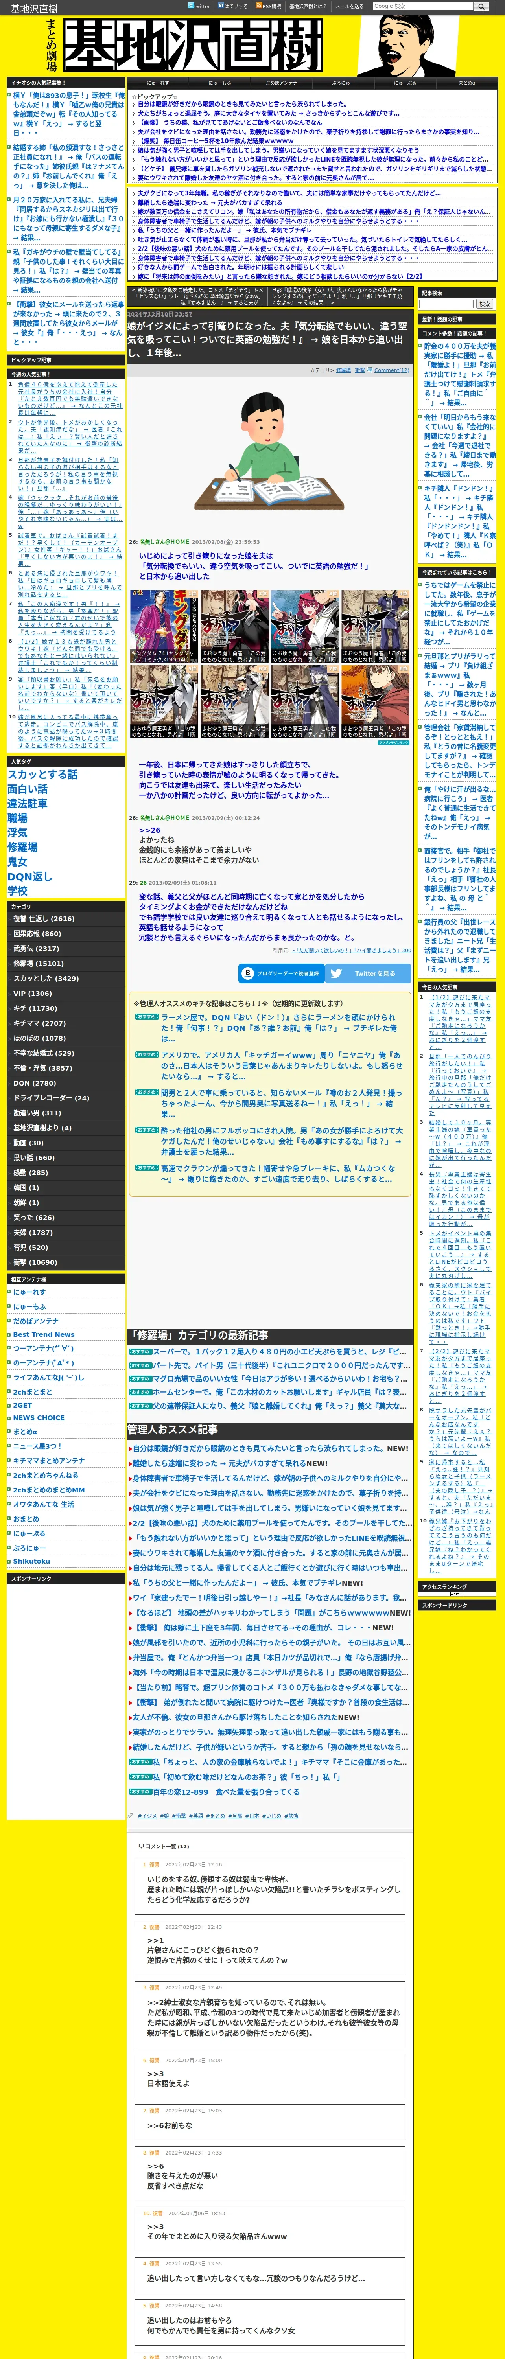Click the コメント一覧 (12) heading
The height and width of the screenshot is (2359, 505).
coord(167,1846)
